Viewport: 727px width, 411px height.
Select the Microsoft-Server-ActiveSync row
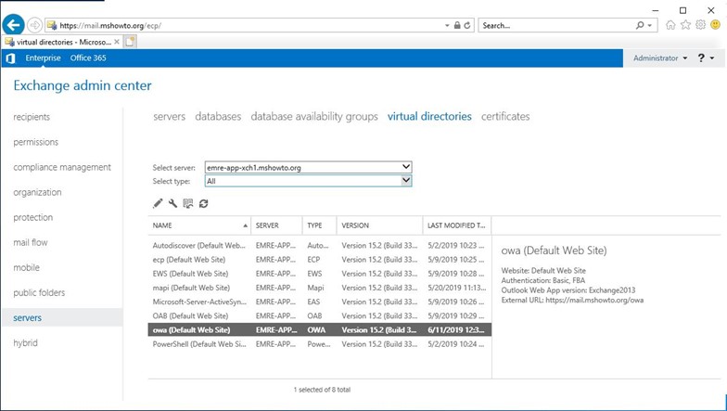(x=319, y=302)
